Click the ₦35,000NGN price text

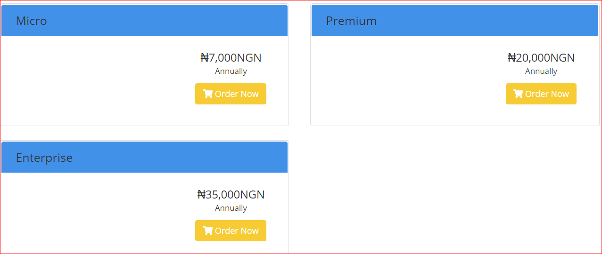pos(231,195)
